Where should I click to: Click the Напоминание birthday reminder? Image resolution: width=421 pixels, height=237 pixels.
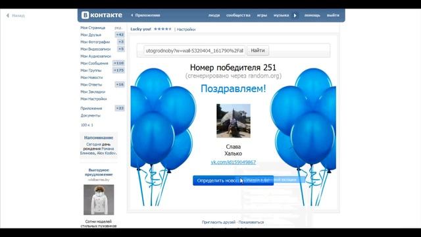(99, 145)
